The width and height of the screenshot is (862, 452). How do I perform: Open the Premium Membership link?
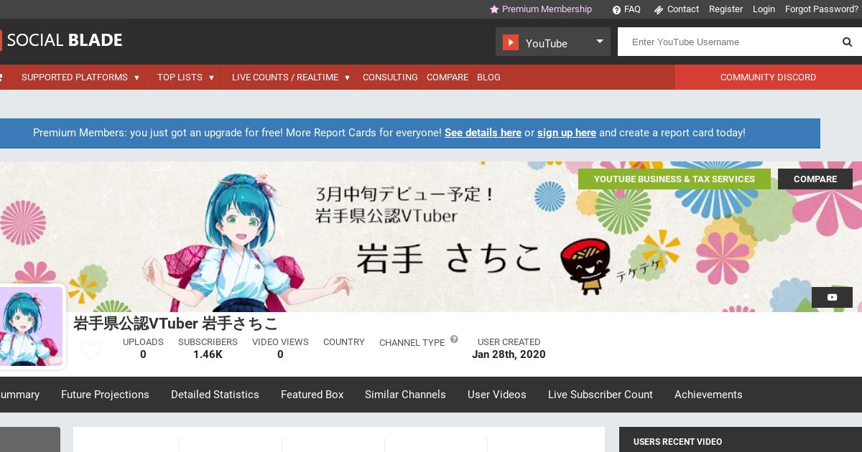point(547,9)
